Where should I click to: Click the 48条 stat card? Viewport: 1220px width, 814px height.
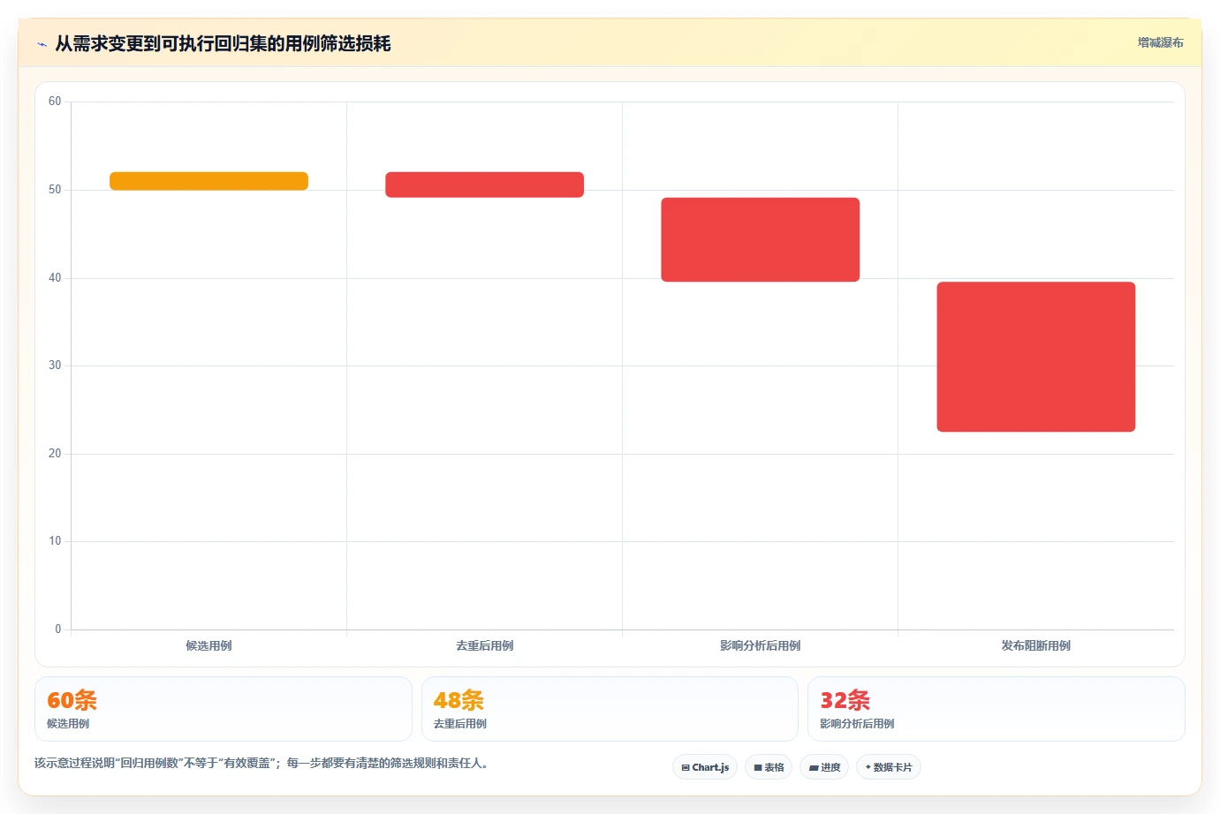[x=610, y=709]
